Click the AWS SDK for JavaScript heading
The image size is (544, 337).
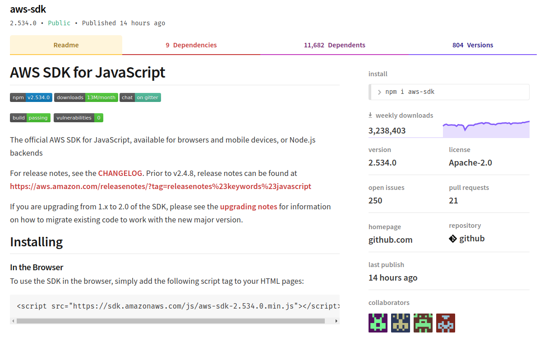(x=88, y=72)
